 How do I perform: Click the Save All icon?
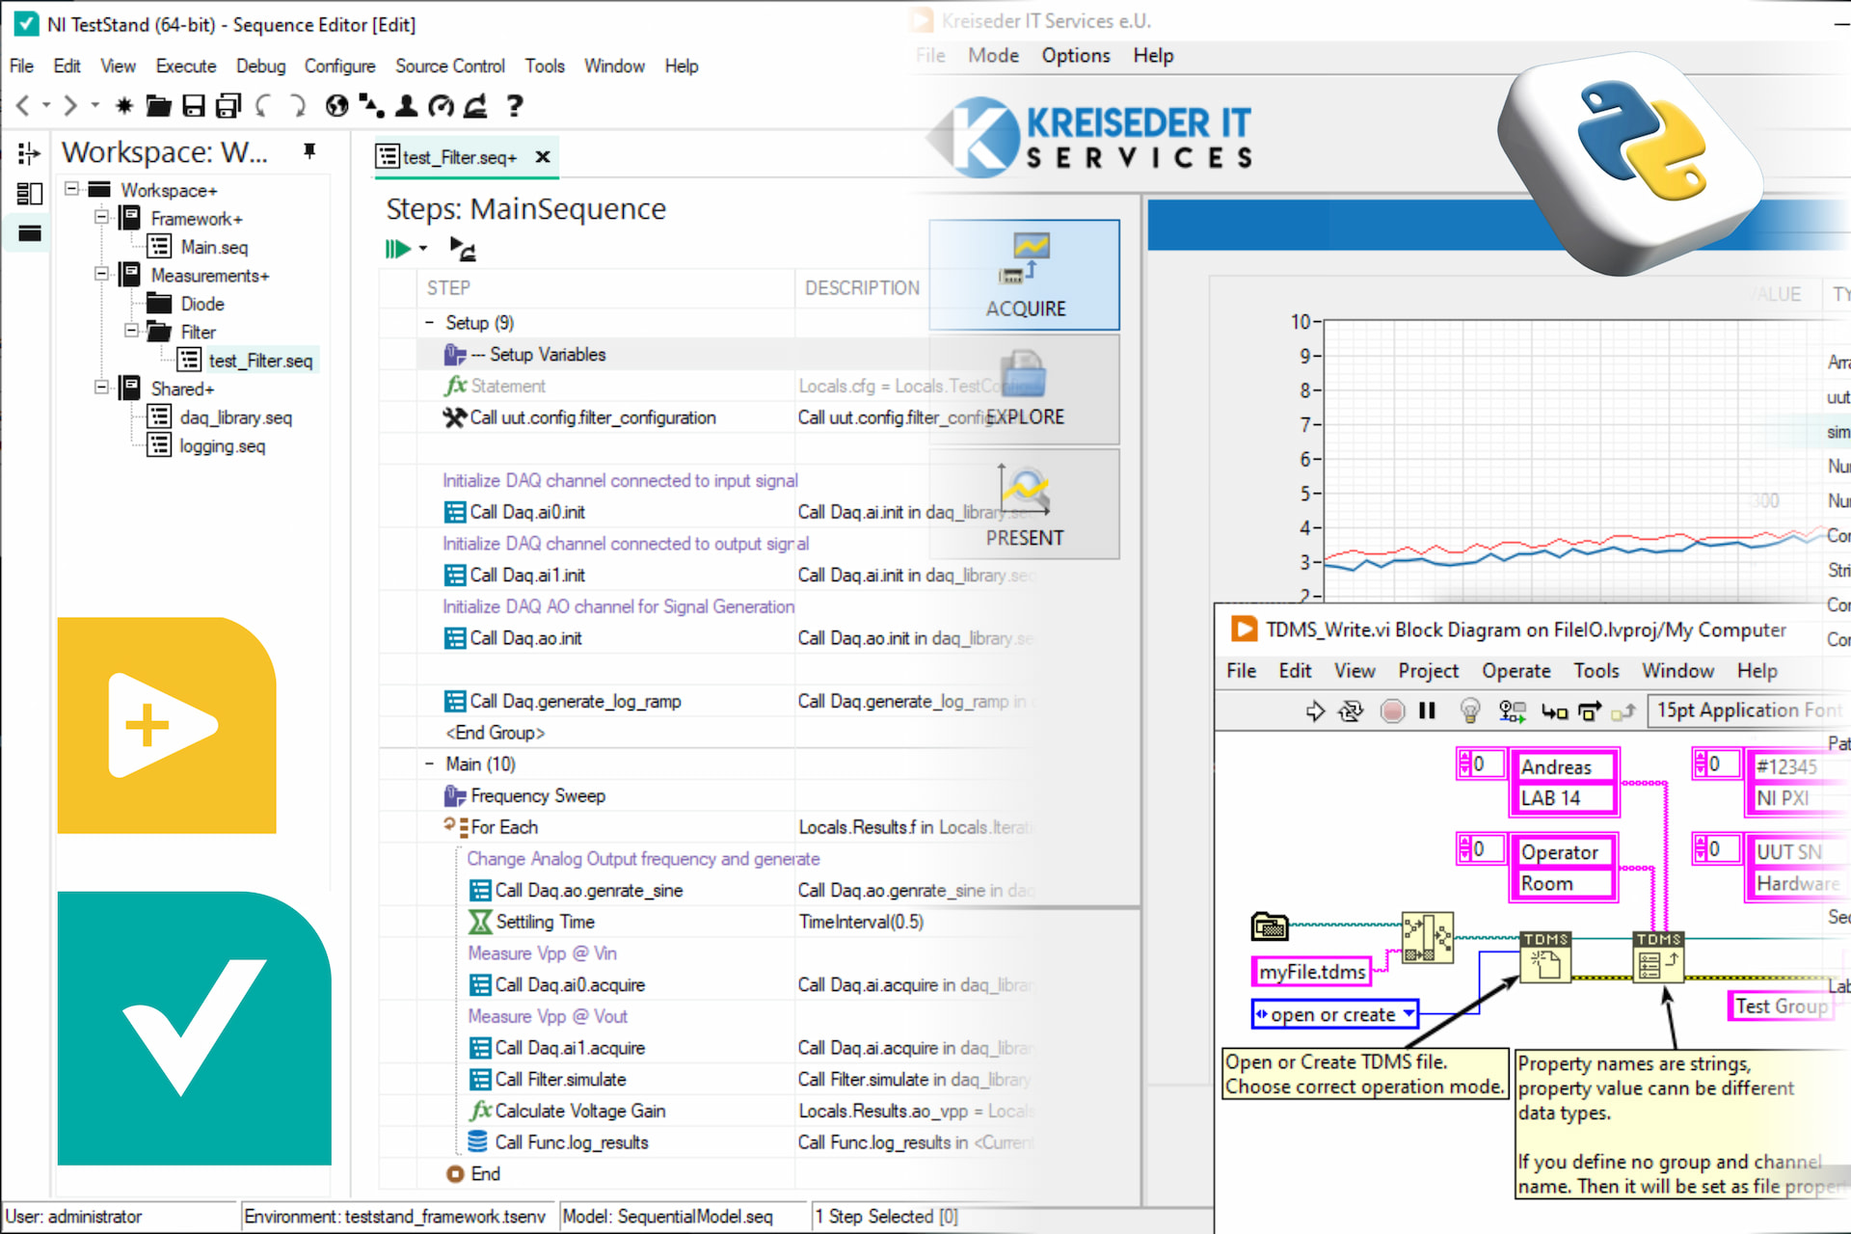click(228, 105)
